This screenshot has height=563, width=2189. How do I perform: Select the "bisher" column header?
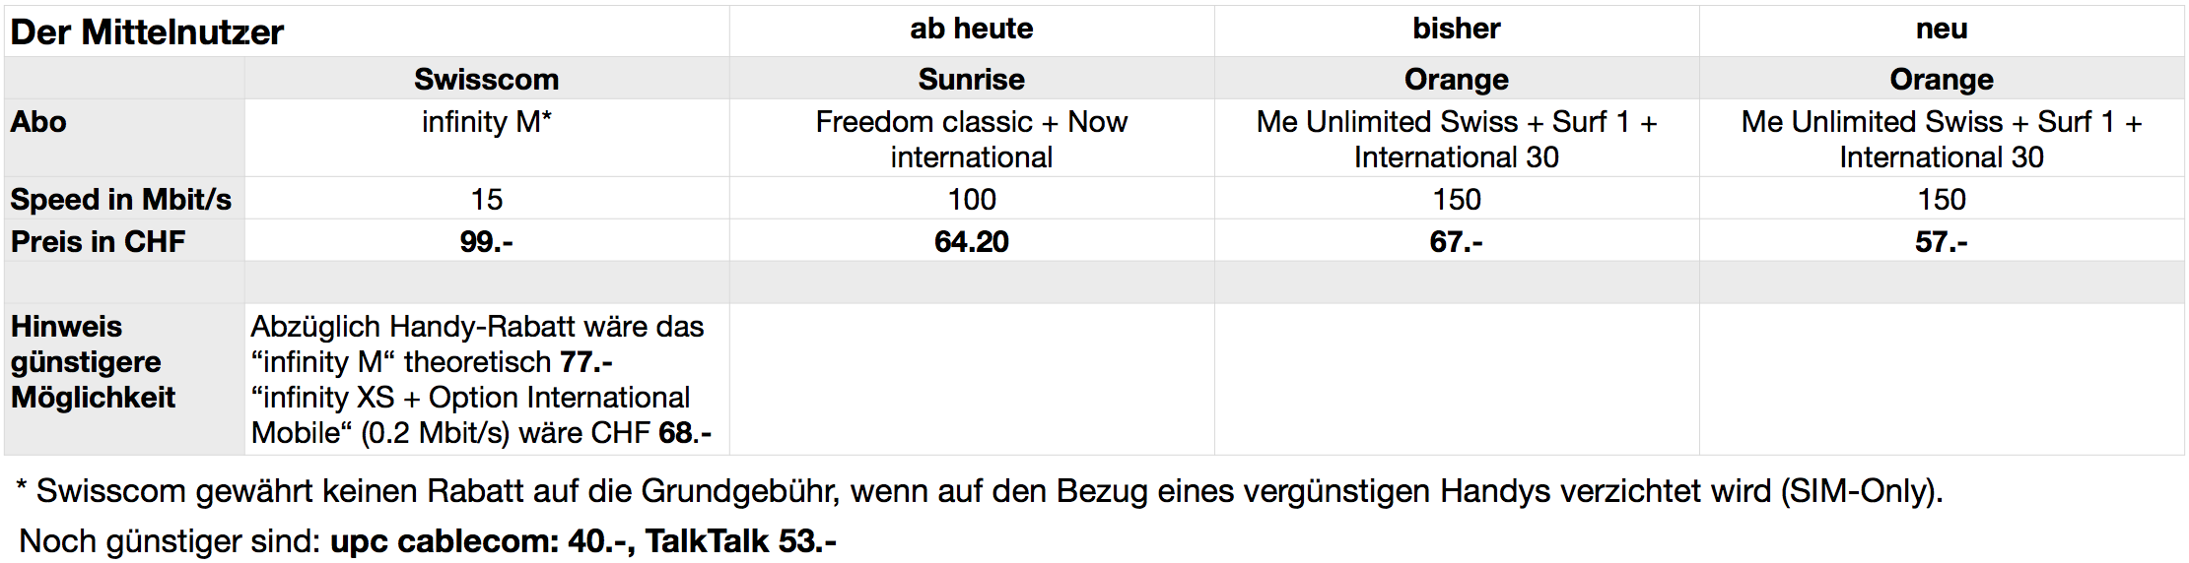pos(1456,30)
